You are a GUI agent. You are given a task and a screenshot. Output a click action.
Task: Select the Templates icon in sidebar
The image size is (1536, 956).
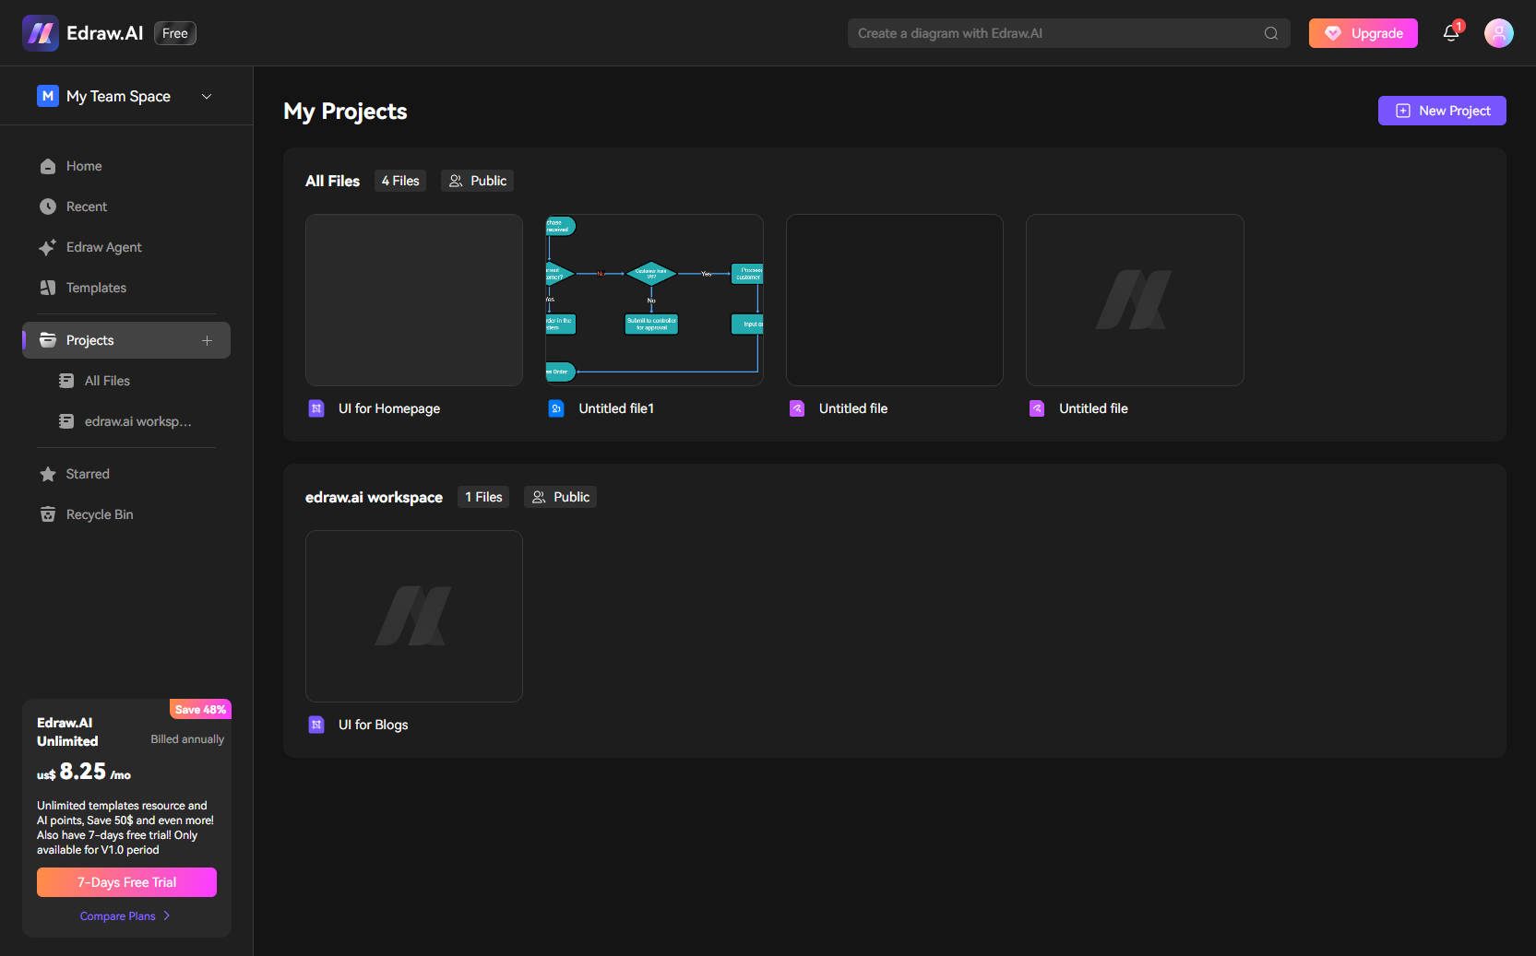click(x=47, y=288)
